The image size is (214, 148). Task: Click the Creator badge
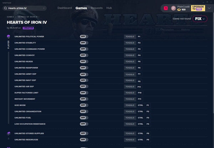tap(28, 28)
